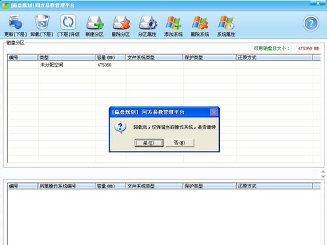Image resolution: width=327 pixels, height=245 pixels.
Task: Click the [下层]升级 refresh icon
Action: (68, 22)
